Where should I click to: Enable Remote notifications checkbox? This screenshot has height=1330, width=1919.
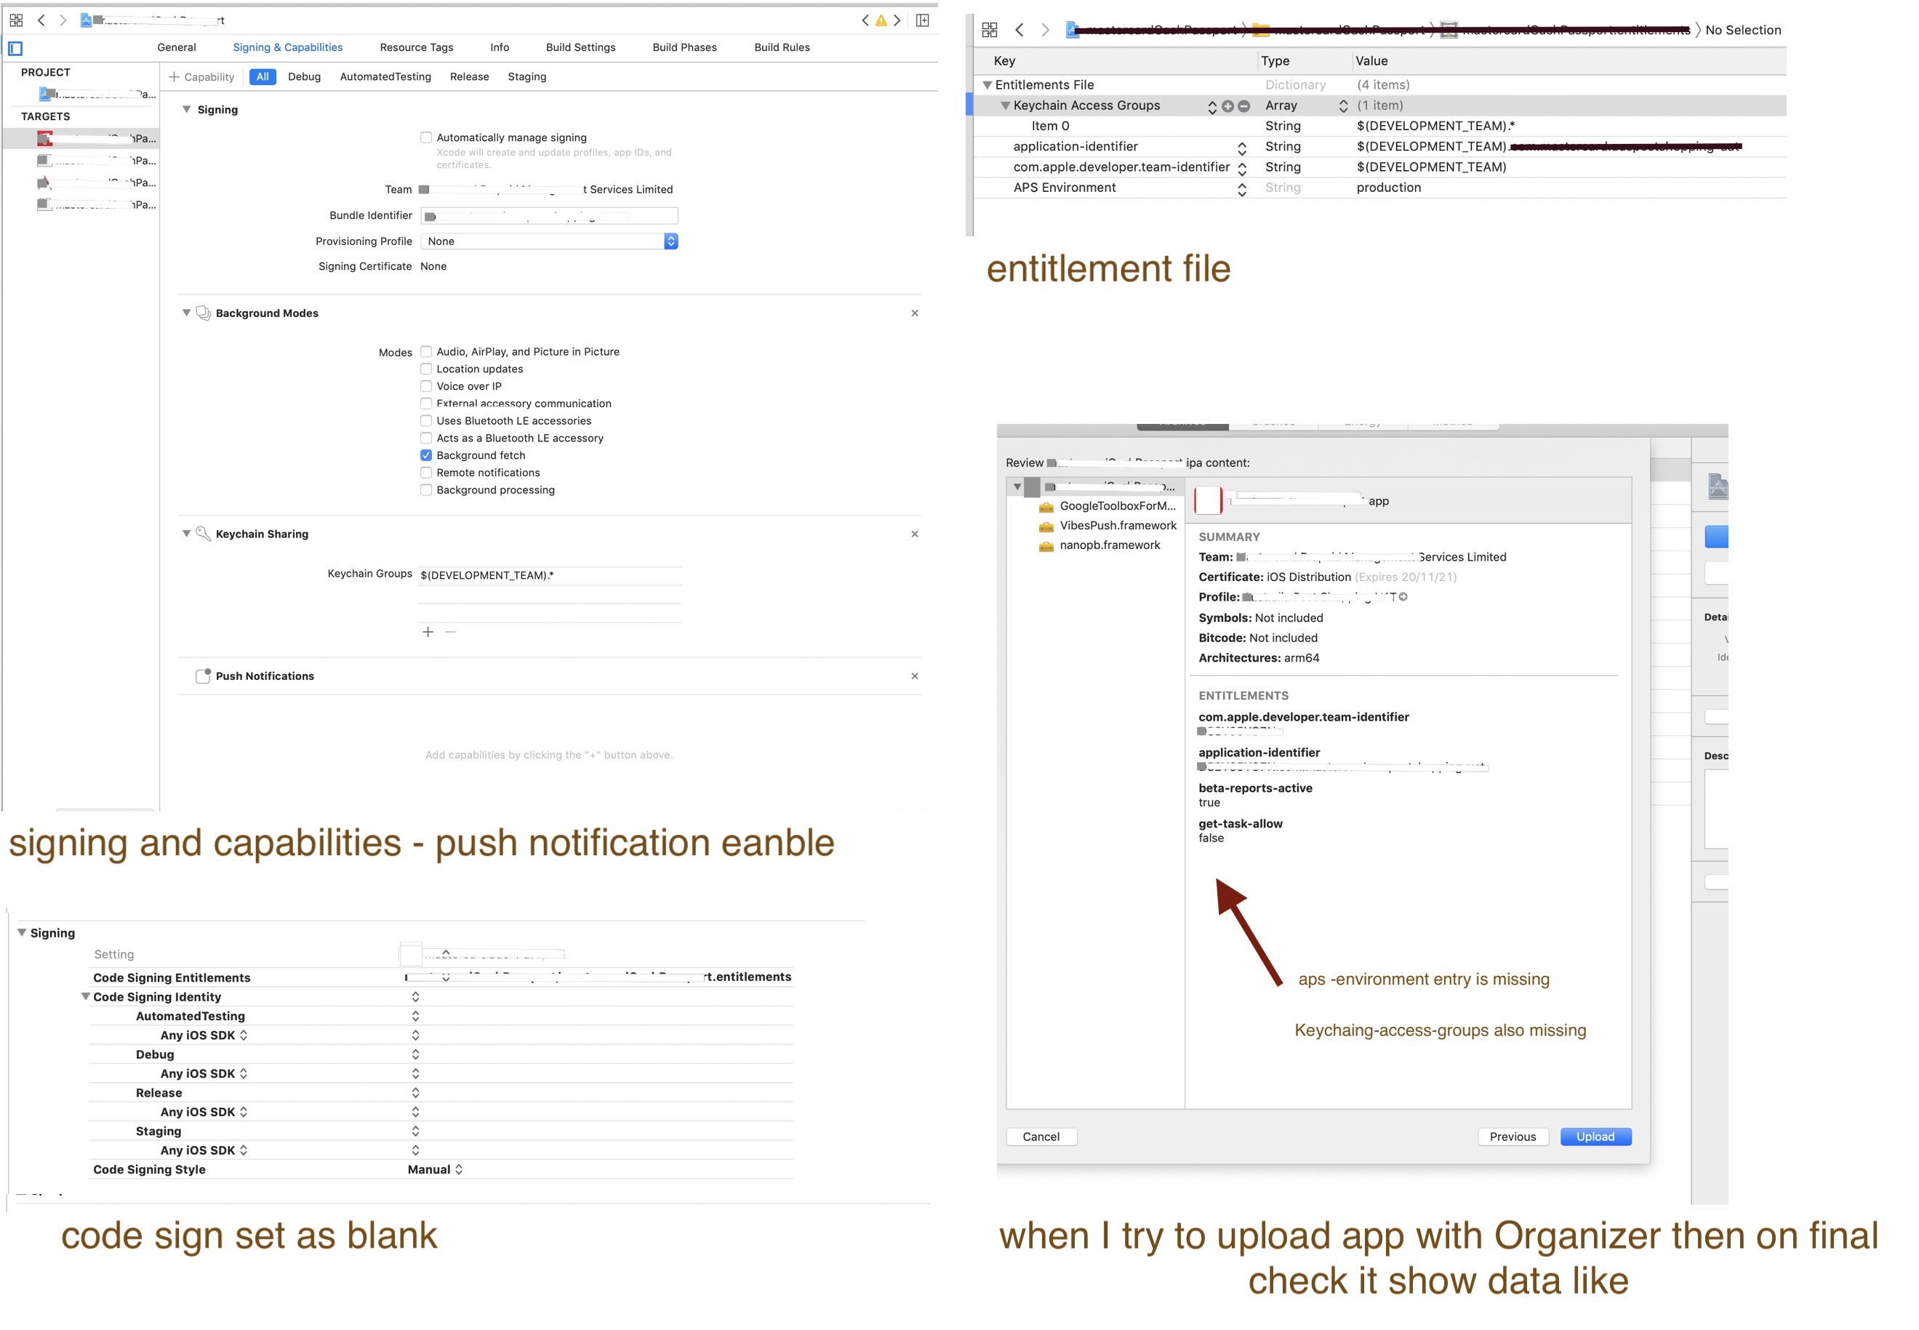click(426, 473)
